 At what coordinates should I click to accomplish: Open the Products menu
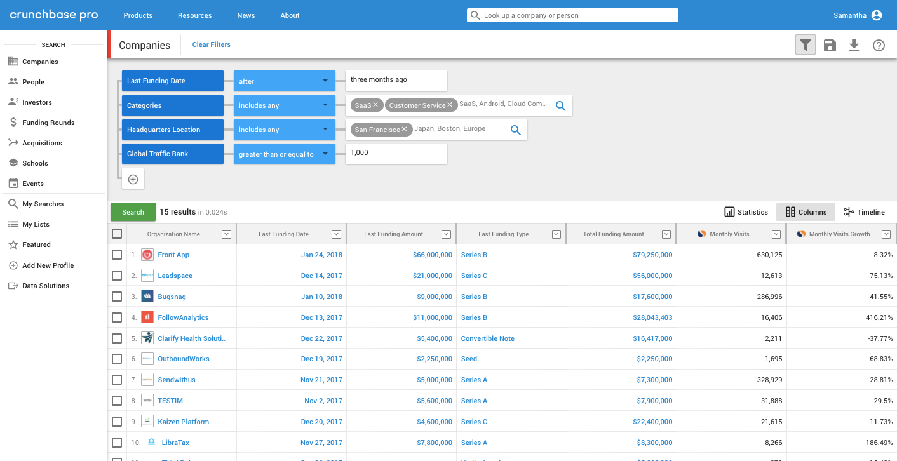point(138,15)
